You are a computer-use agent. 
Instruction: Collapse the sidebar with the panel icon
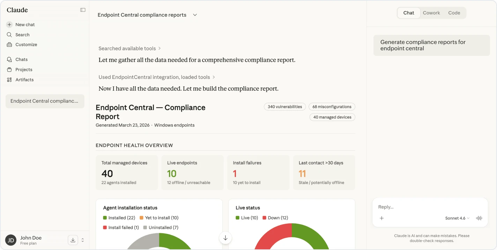pos(83,10)
